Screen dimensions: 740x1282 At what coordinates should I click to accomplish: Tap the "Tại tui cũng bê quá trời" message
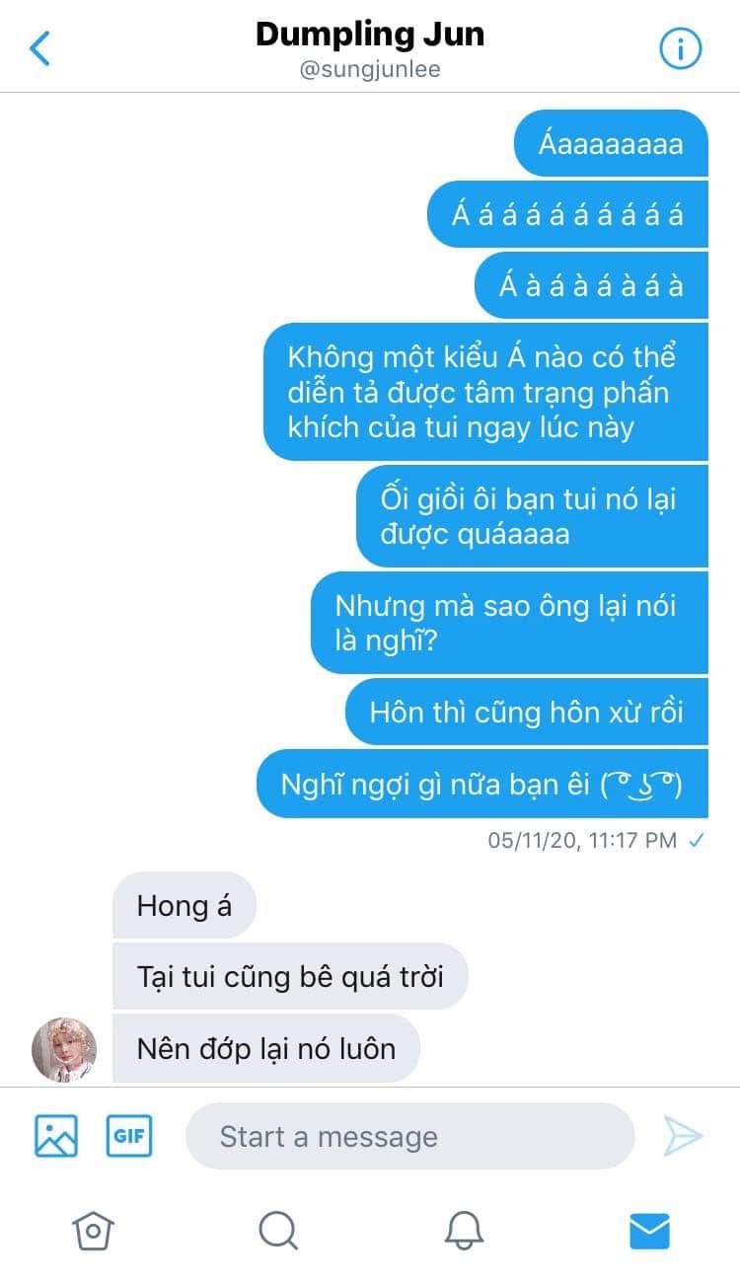290,976
